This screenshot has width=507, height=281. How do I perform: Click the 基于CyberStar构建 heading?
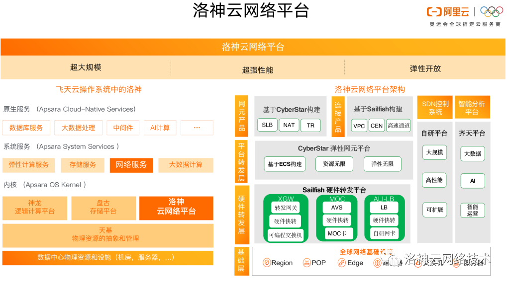tap(292, 110)
